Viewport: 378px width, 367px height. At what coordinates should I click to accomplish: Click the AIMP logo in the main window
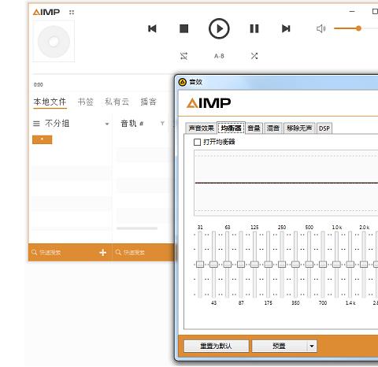46,12
